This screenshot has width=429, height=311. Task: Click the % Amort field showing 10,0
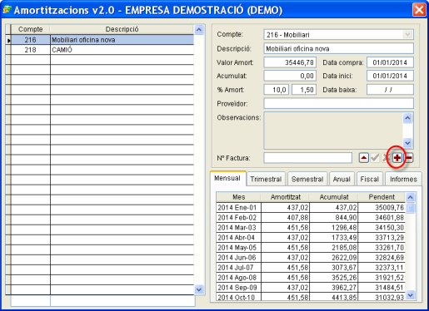[x=277, y=90]
